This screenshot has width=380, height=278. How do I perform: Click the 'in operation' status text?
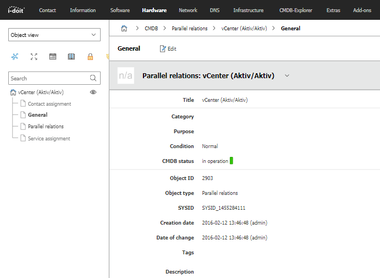point(215,161)
